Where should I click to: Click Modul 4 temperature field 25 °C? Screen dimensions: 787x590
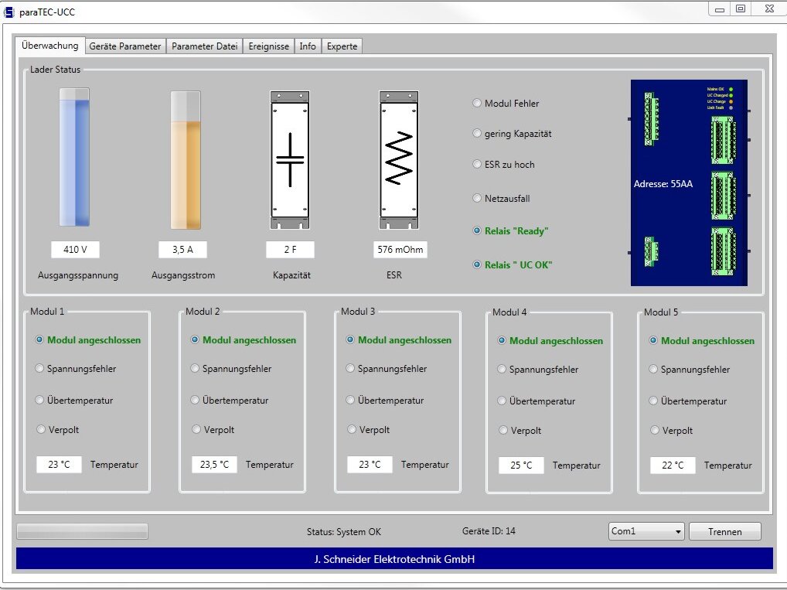point(521,466)
